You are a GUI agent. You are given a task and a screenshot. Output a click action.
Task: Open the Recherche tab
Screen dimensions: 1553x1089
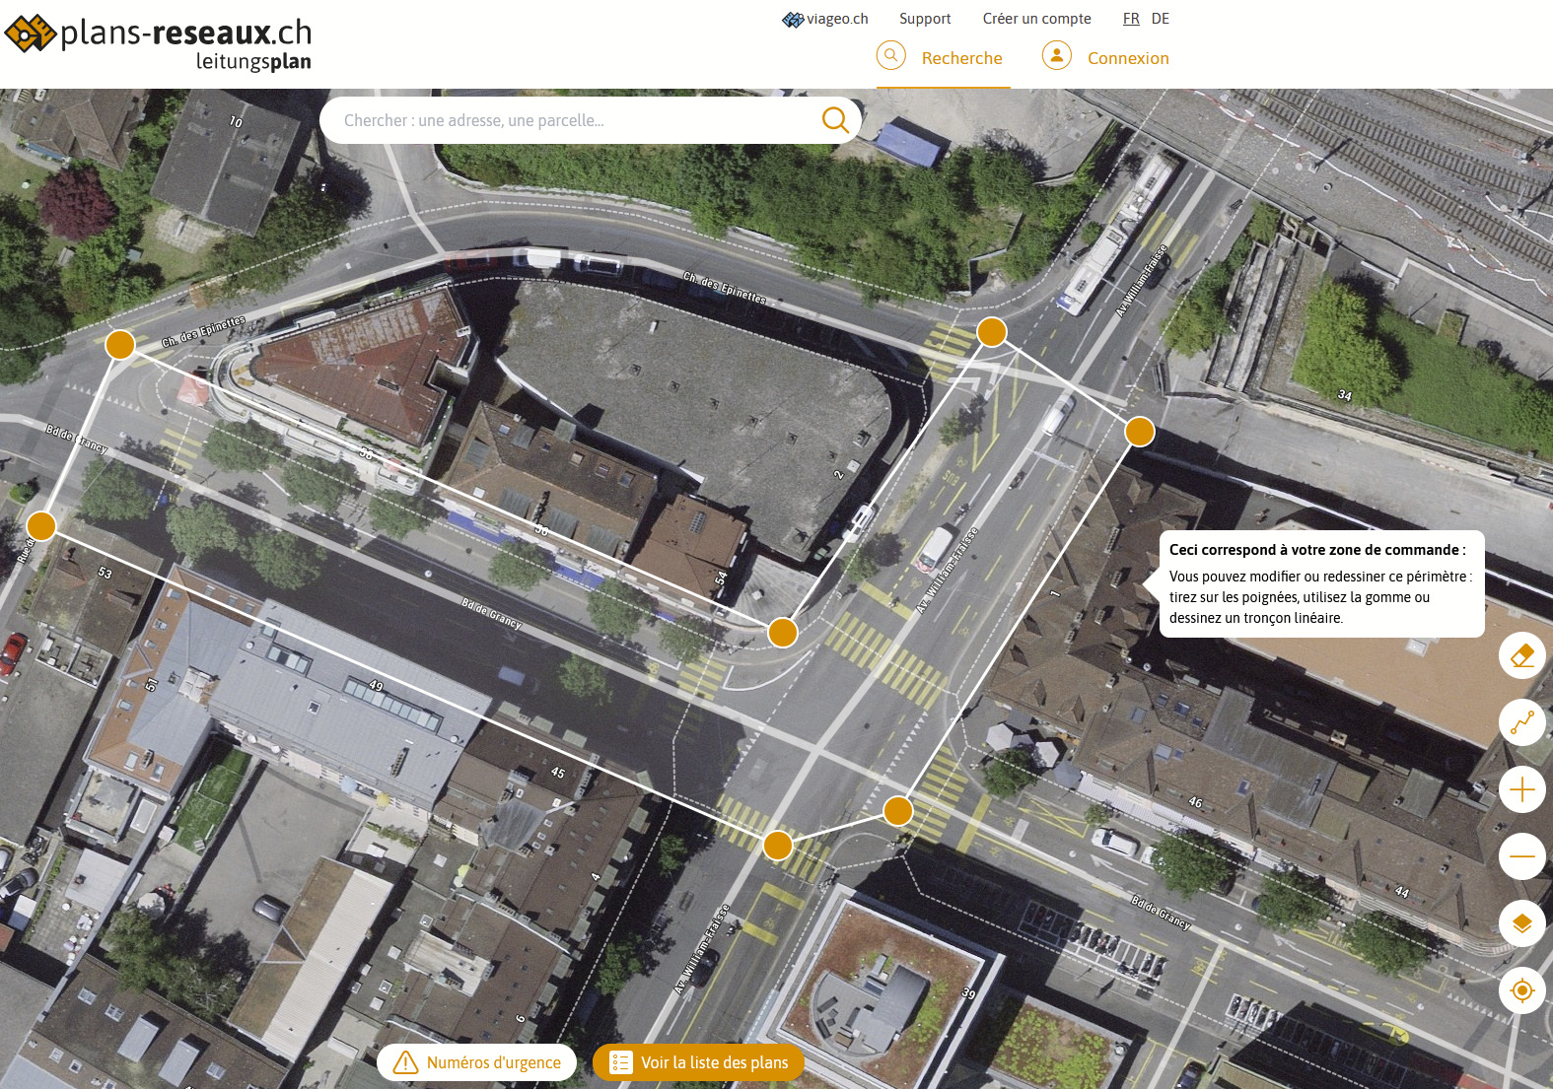coord(942,58)
